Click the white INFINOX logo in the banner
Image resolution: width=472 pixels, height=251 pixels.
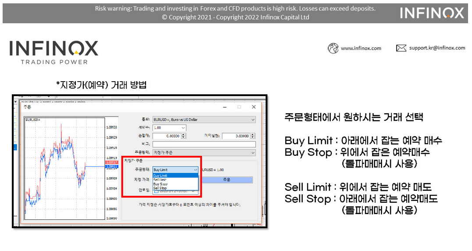tap(432, 13)
